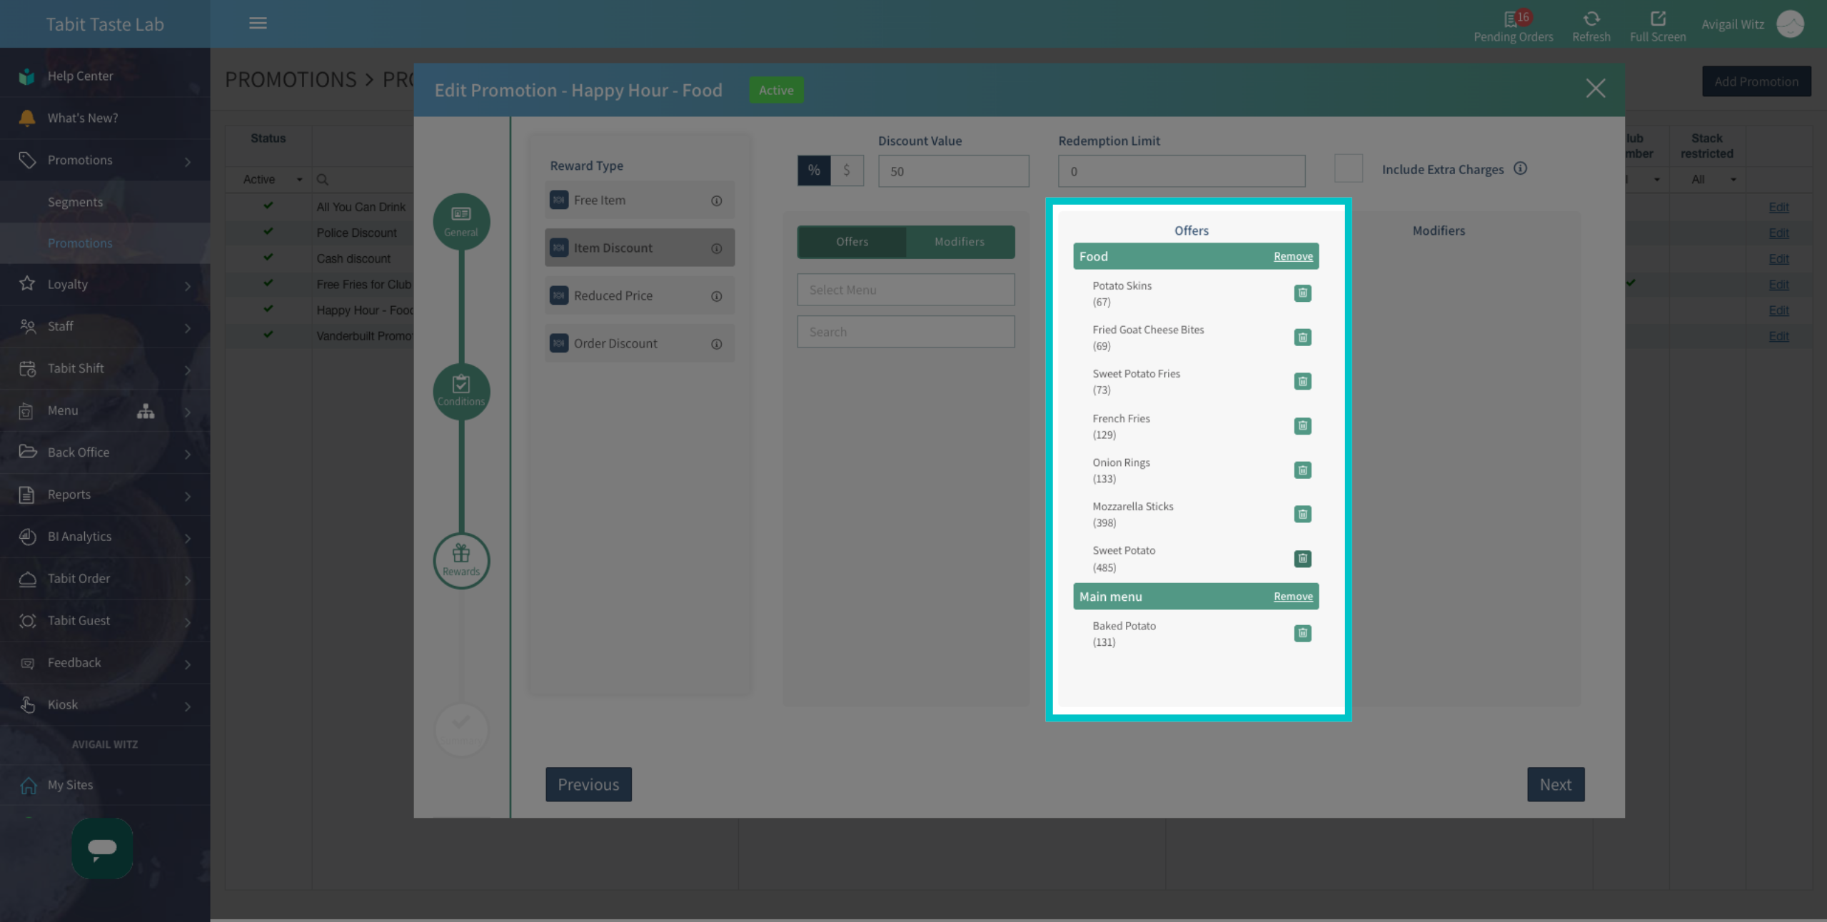Screen dimensions: 1827x922
Task: Expand the Loyalty sidebar section
Action: (x=105, y=284)
